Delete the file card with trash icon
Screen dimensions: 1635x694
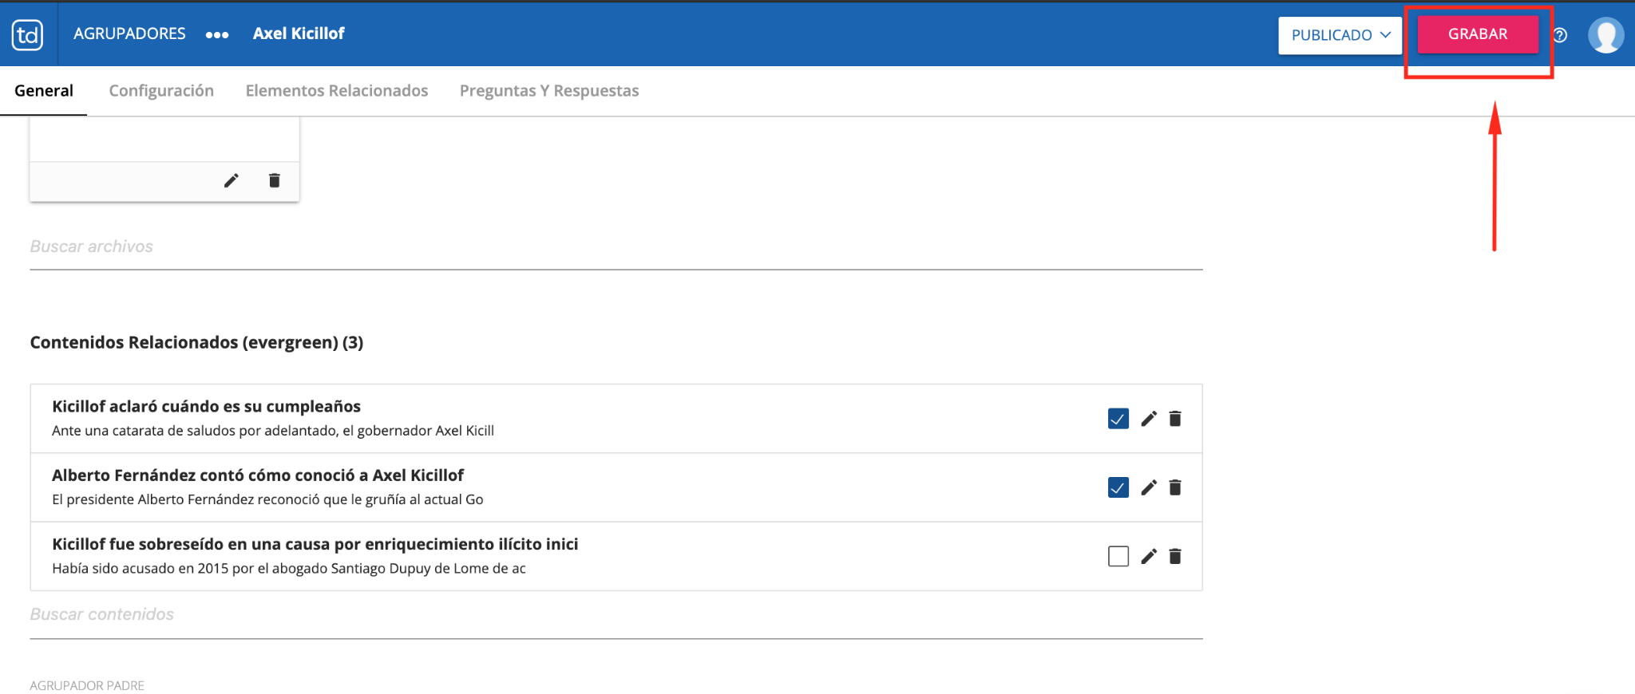tap(274, 180)
